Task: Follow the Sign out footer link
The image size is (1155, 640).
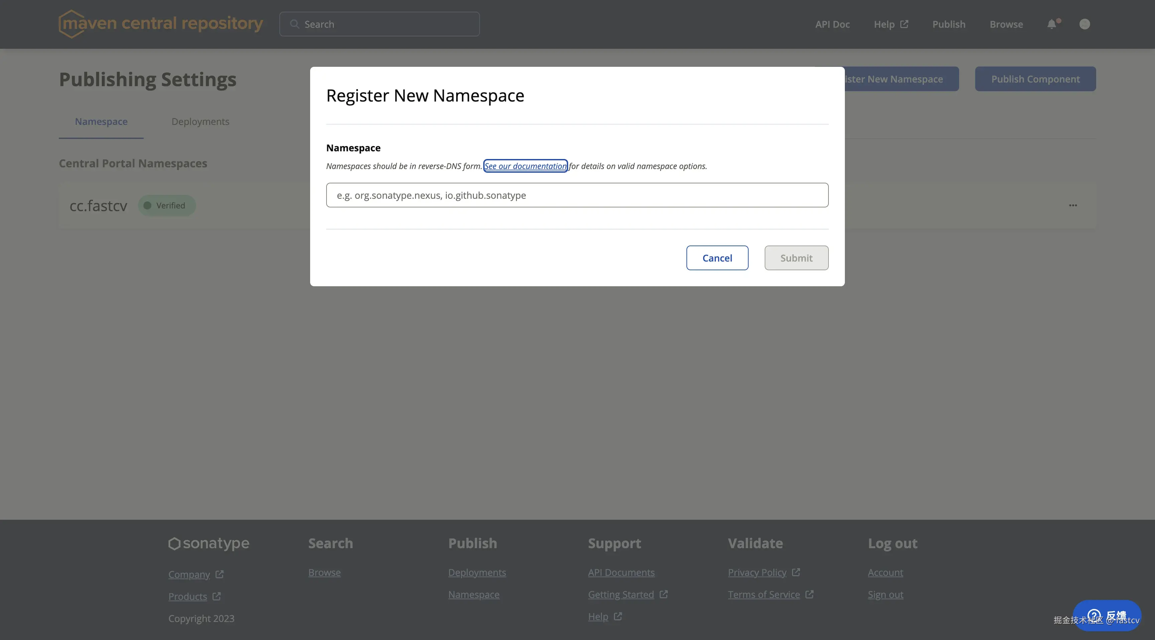Action: [885, 594]
